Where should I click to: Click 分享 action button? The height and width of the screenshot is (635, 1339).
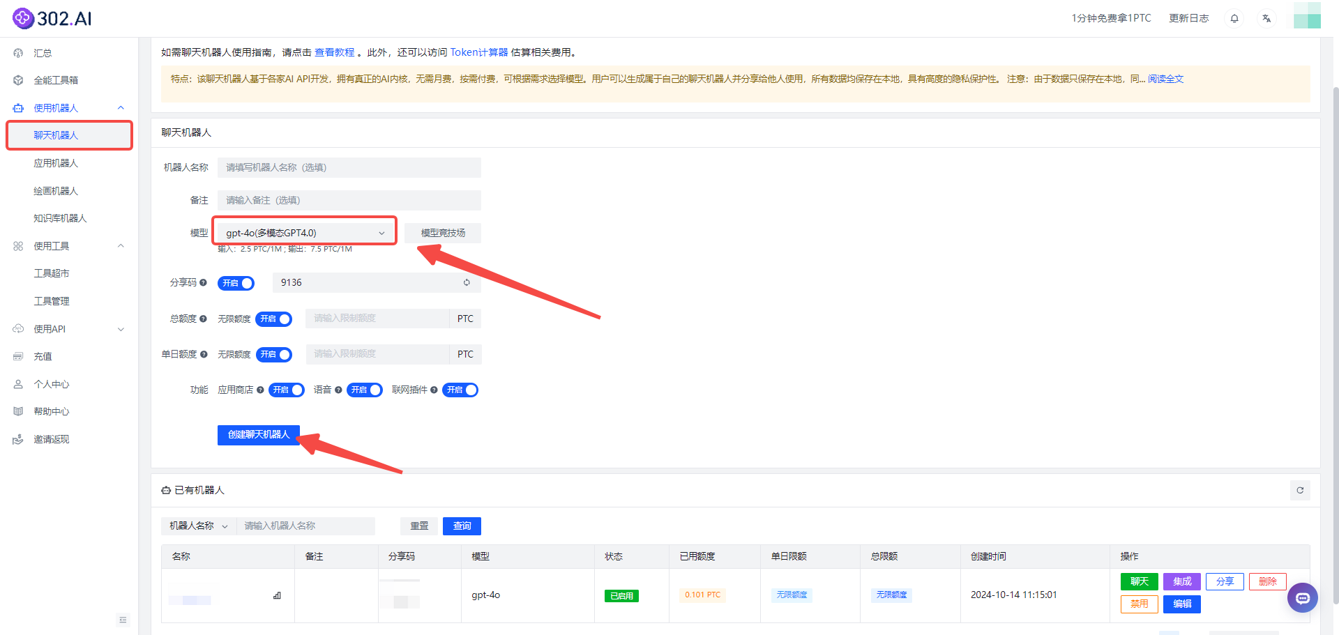click(x=1225, y=581)
